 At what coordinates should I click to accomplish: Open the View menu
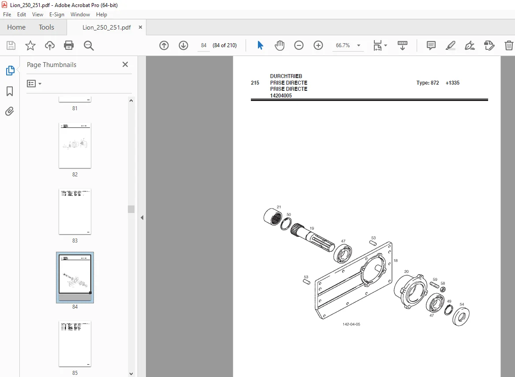pos(37,15)
